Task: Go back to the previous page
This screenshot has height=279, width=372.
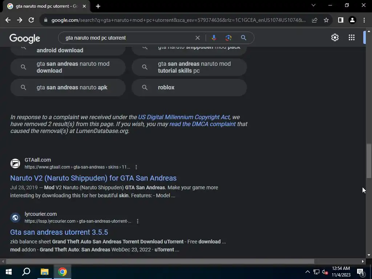Action: (x=8, y=20)
